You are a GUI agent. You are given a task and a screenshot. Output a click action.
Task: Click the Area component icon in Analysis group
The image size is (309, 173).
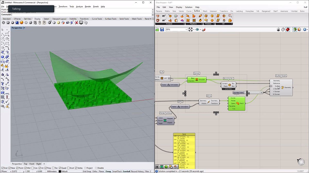point(164,16)
